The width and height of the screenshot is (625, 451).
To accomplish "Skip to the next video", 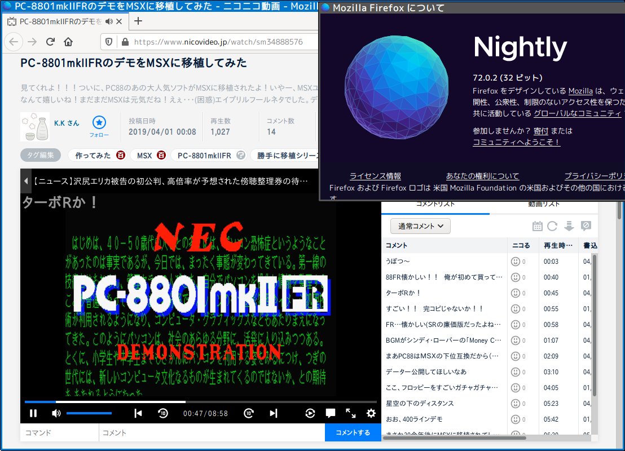I will pyautogui.click(x=274, y=413).
